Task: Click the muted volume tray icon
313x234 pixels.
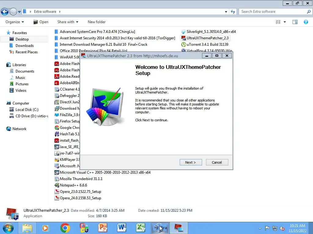Action: (x=282, y=228)
